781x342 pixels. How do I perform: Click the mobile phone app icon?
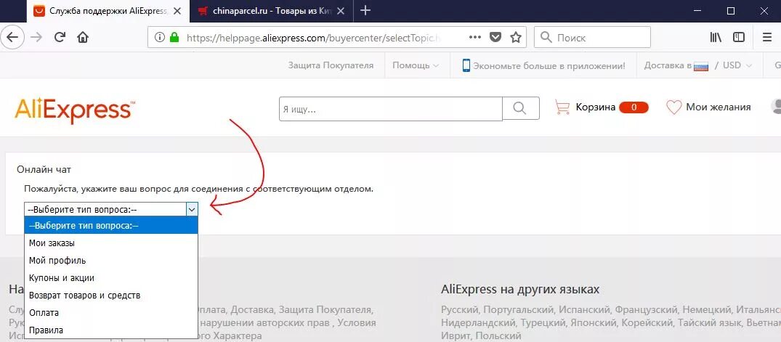pyautogui.click(x=466, y=65)
